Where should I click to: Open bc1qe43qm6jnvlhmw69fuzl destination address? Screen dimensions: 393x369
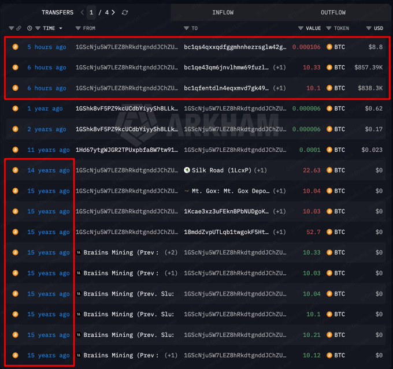pos(226,68)
